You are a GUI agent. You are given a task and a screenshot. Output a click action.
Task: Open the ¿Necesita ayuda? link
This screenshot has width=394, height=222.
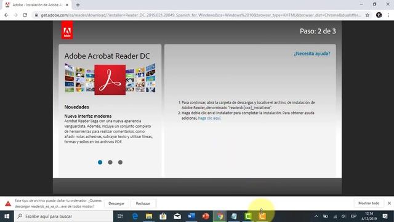coord(312,54)
